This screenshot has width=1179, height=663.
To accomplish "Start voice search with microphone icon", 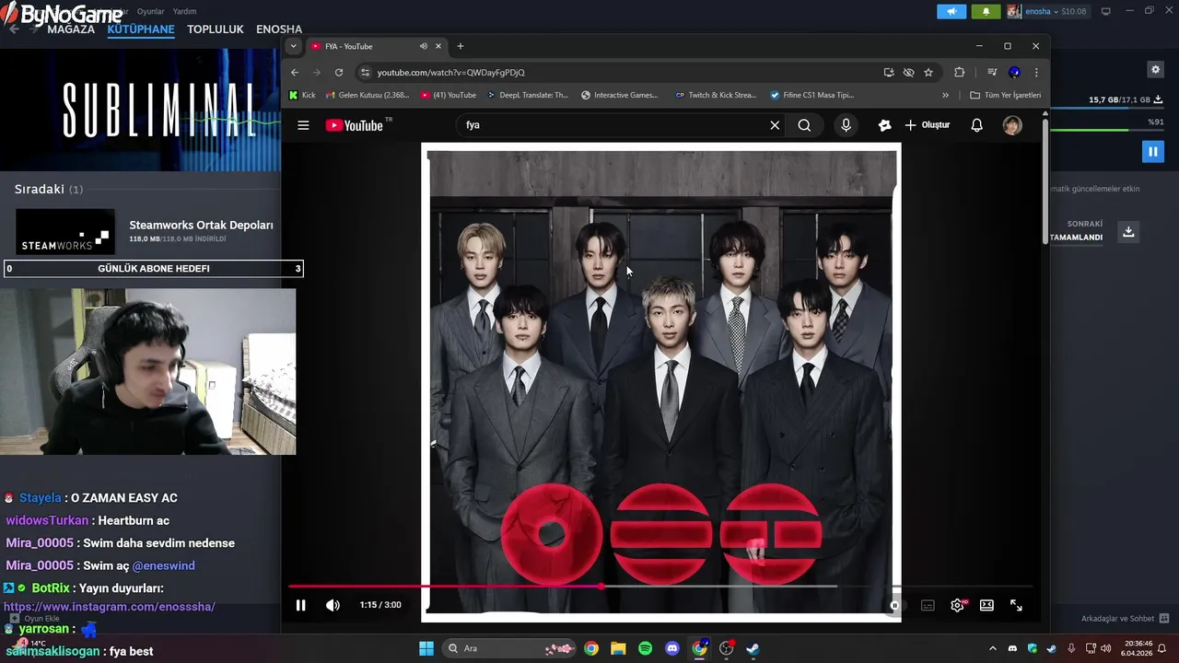I will coord(846,125).
